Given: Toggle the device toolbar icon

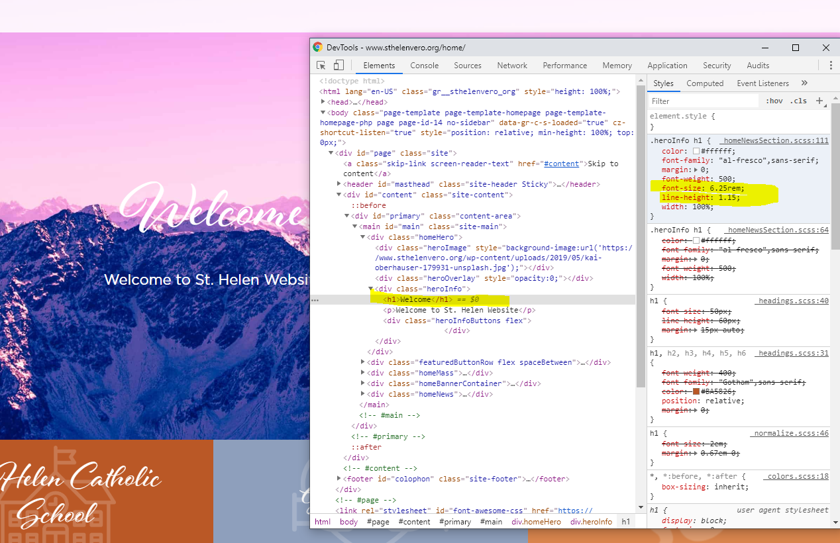Looking at the screenshot, I should click(339, 66).
